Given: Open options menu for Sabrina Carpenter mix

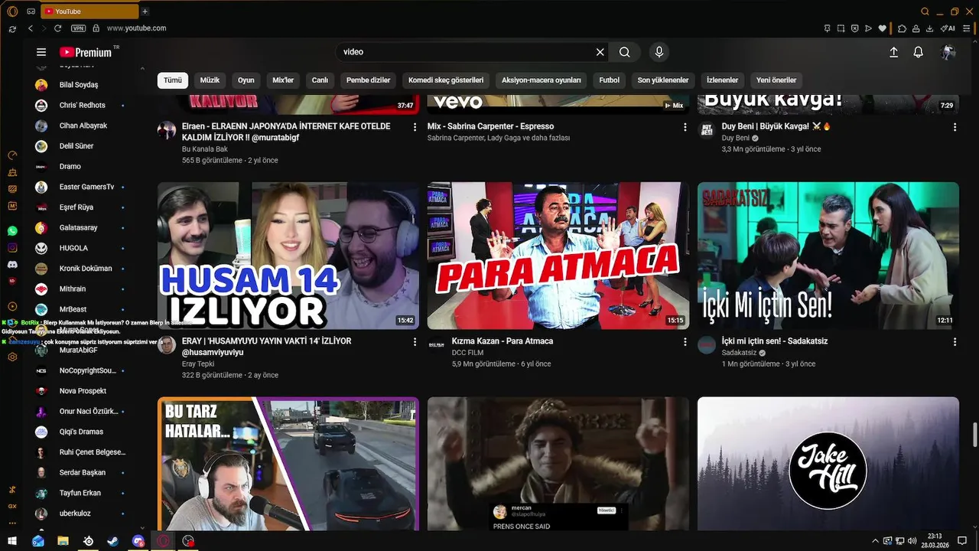Looking at the screenshot, I should click(x=685, y=127).
